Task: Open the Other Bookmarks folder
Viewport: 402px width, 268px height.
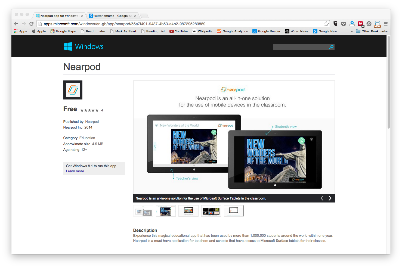Action: 372,31
